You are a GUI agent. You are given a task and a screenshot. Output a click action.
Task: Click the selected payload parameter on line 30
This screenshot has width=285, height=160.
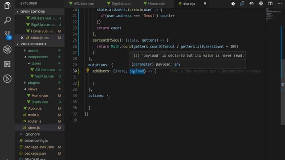pyautogui.click(x=137, y=71)
